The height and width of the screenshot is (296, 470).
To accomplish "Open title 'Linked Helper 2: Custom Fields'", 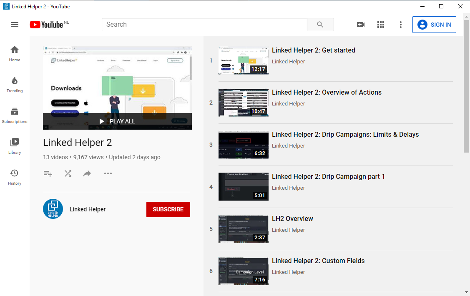I will tap(318, 261).
